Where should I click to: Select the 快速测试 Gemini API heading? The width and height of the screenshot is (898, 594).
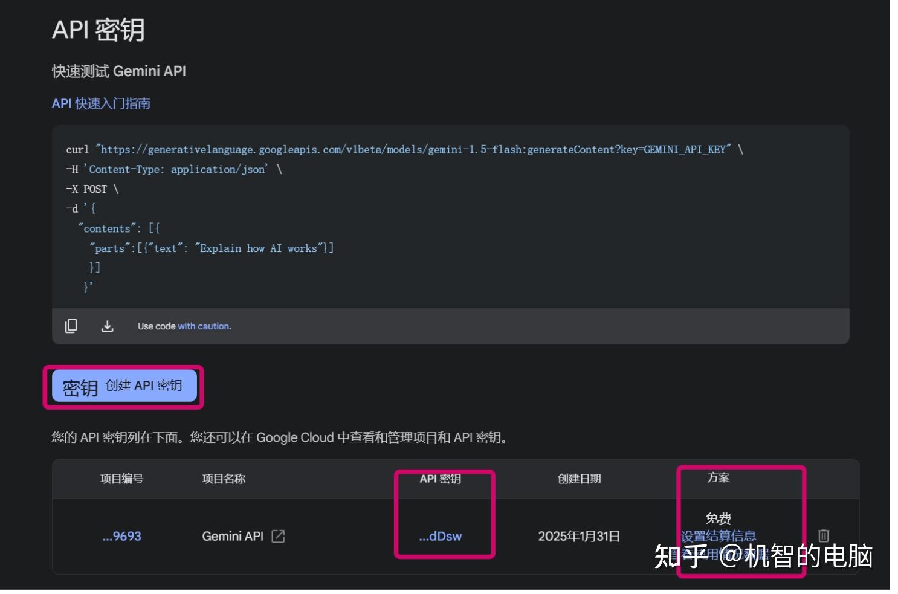click(x=119, y=71)
